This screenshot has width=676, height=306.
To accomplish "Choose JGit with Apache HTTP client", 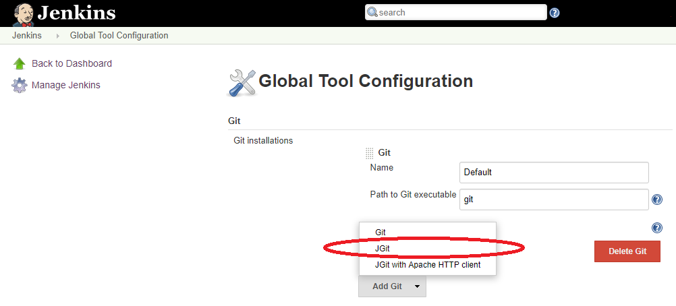I will 428,265.
